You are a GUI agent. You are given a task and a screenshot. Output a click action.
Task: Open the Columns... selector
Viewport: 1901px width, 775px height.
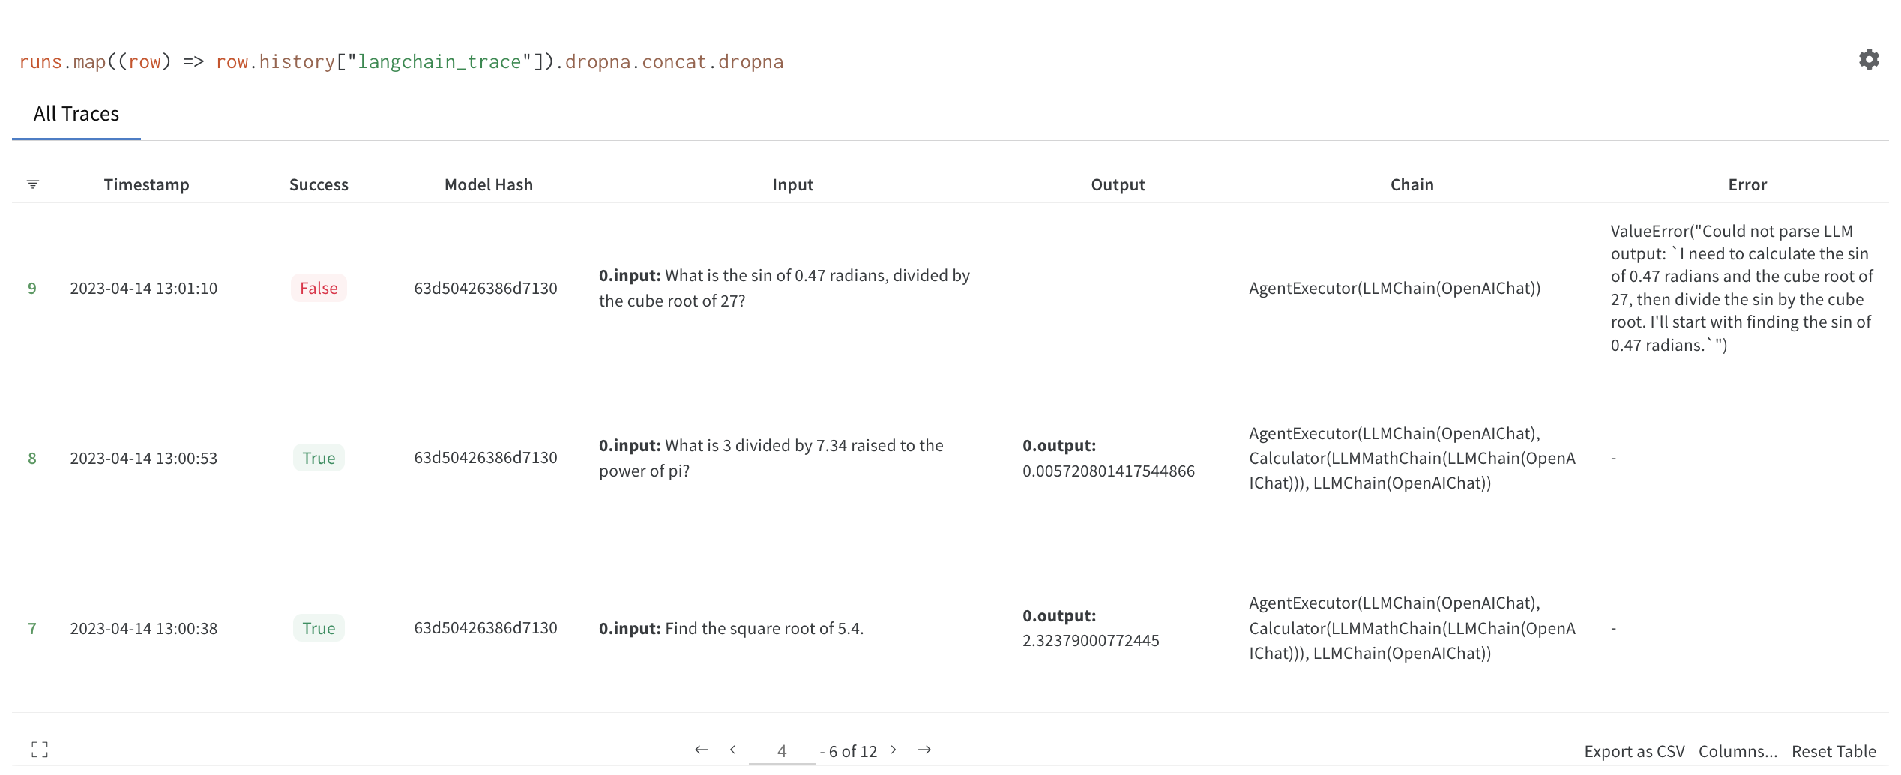pyautogui.click(x=1738, y=750)
